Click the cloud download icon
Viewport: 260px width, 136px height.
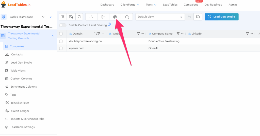tap(127, 17)
